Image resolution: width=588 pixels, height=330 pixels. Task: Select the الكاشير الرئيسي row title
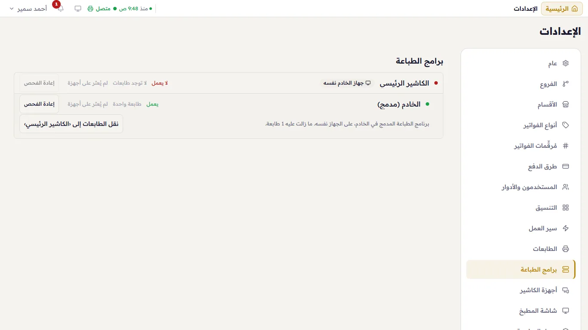point(404,83)
